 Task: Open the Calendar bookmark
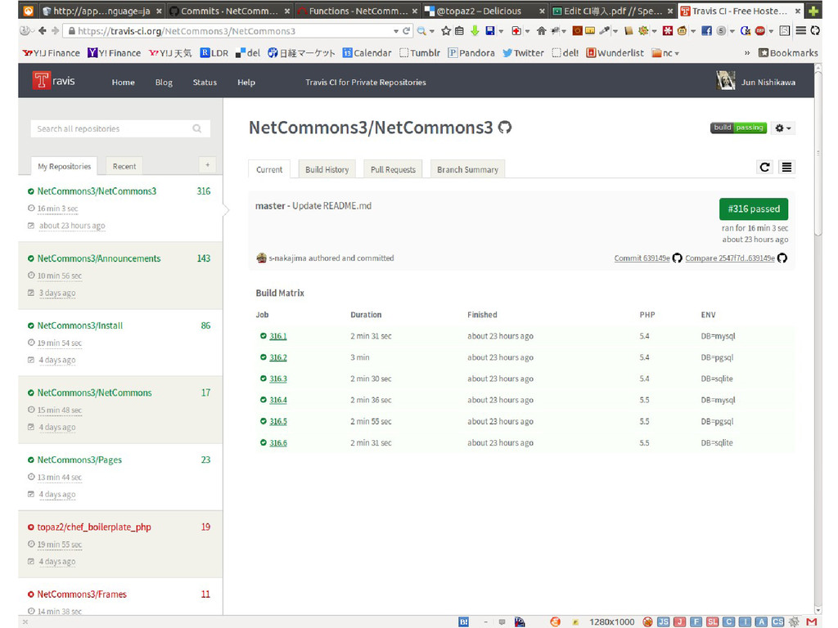click(367, 53)
